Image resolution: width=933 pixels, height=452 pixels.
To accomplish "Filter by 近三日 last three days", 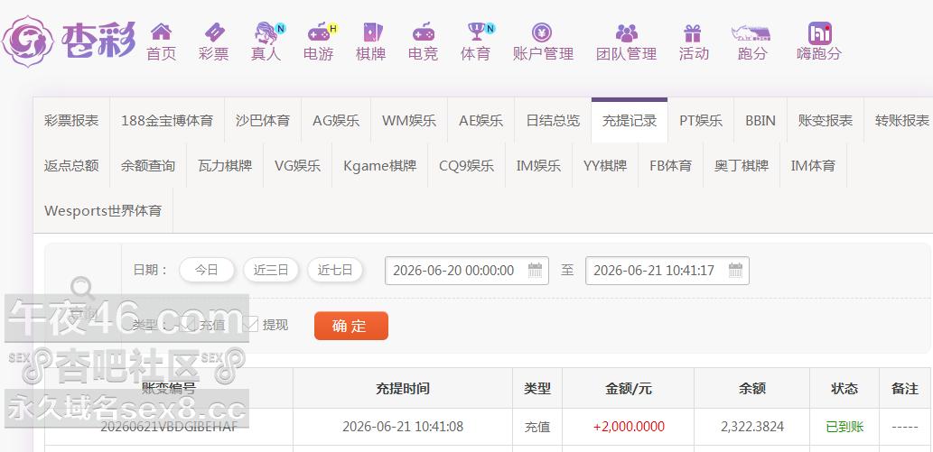I will 271,270.
